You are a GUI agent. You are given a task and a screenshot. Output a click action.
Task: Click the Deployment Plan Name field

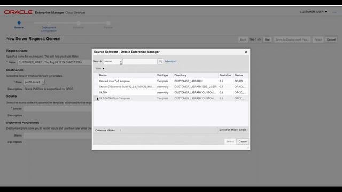(x=57, y=135)
